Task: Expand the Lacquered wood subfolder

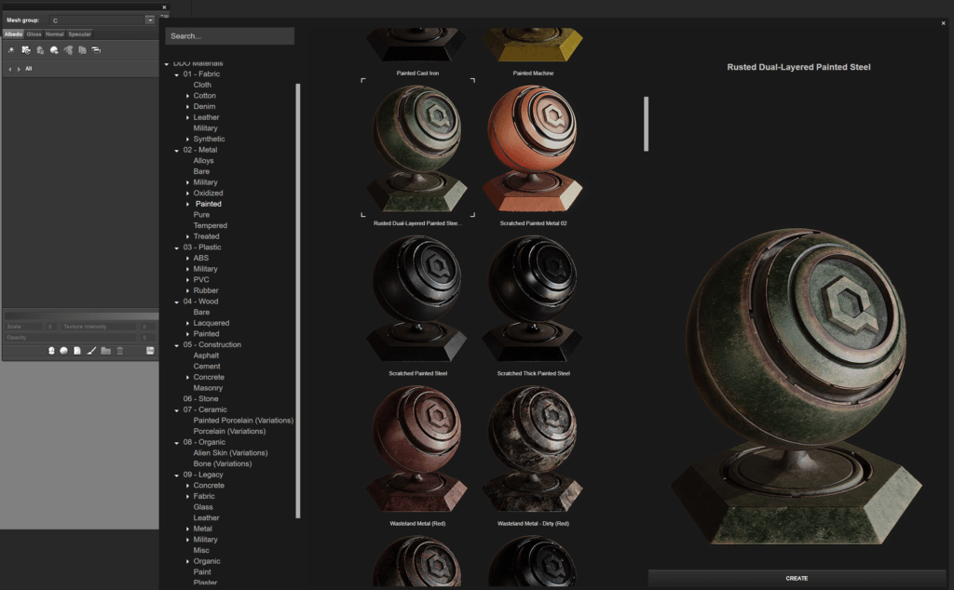Action: (187, 323)
